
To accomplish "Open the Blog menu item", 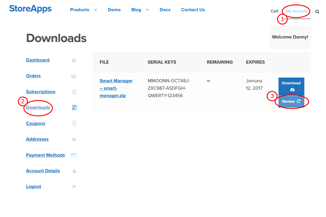I will [x=136, y=10].
